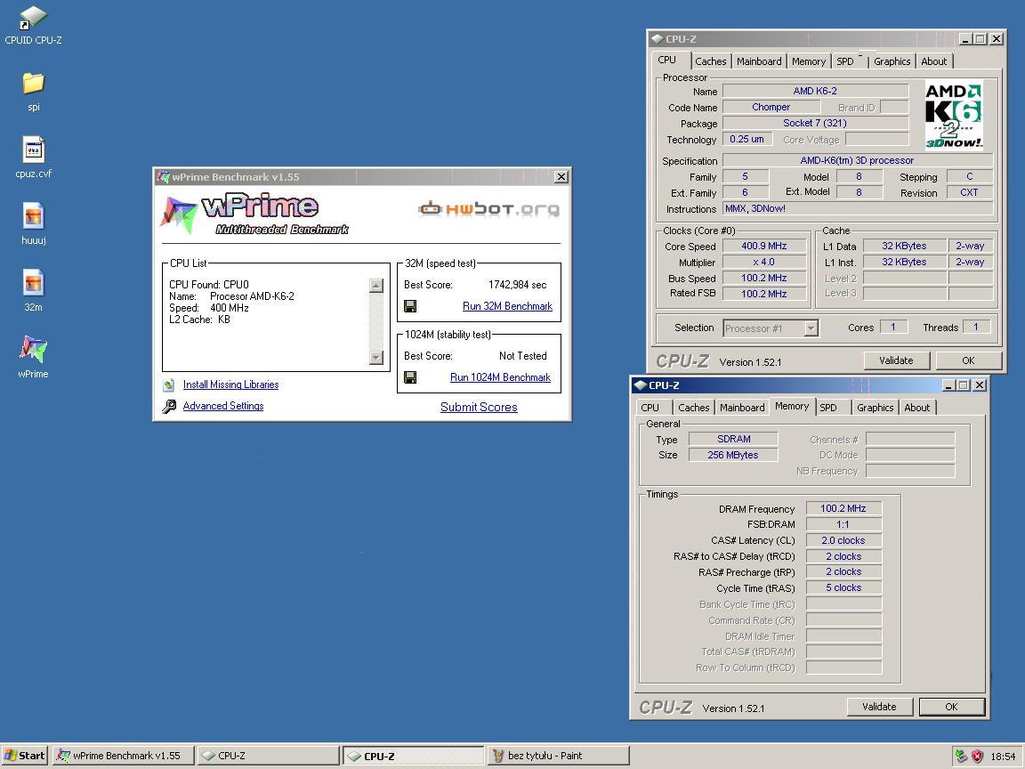
Task: Open Install Missing Libraries link
Action: click(230, 384)
